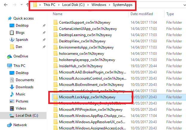This screenshot has height=130, width=186.
Task: Select 'SystemApps' in address breadcrumb
Action: click(x=123, y=5)
